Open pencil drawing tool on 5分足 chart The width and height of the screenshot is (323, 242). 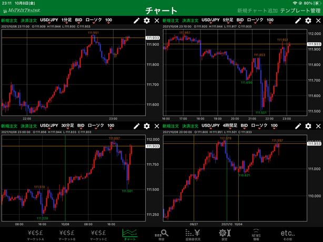click(298, 20)
